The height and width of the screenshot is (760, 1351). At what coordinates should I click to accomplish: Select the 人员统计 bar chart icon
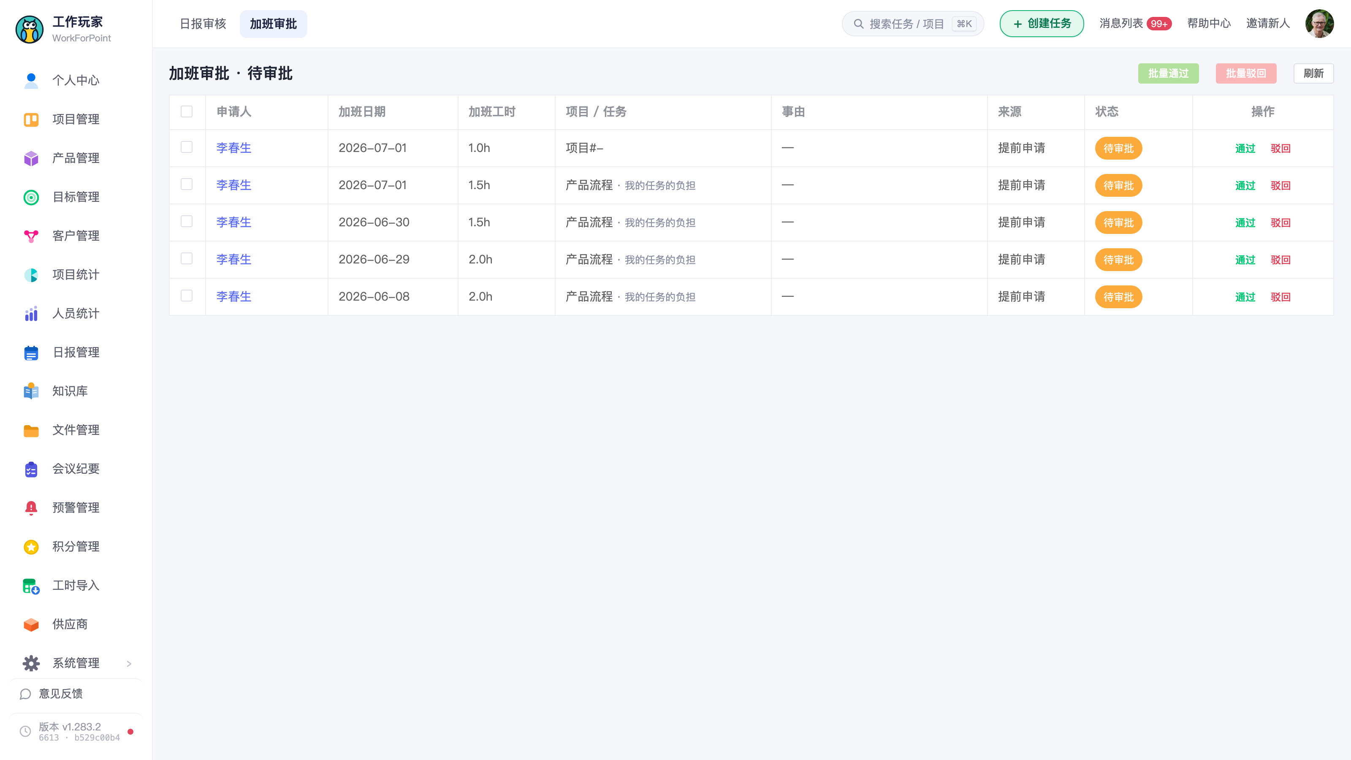pos(31,314)
